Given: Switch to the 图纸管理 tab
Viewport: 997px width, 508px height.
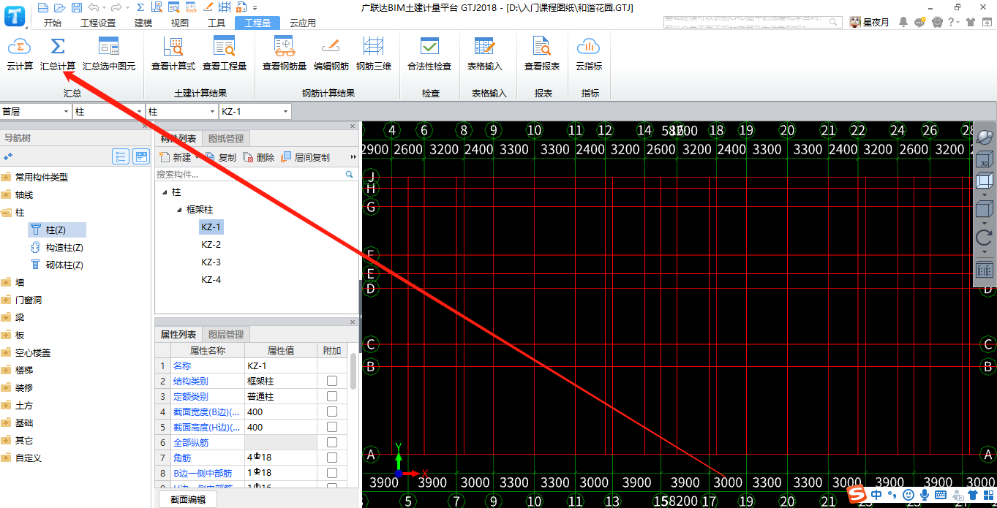Looking at the screenshot, I should (226, 138).
